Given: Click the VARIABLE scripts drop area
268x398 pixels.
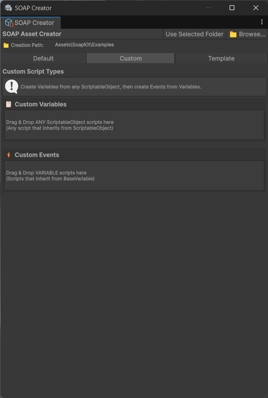Looking at the screenshot, I should [134, 176].
